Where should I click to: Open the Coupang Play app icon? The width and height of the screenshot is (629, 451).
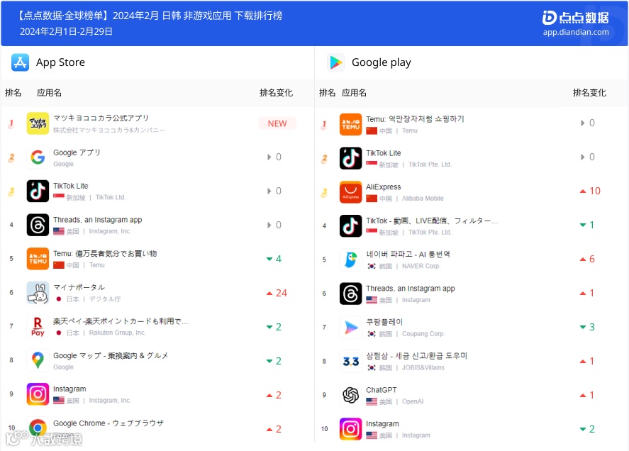pos(350,328)
